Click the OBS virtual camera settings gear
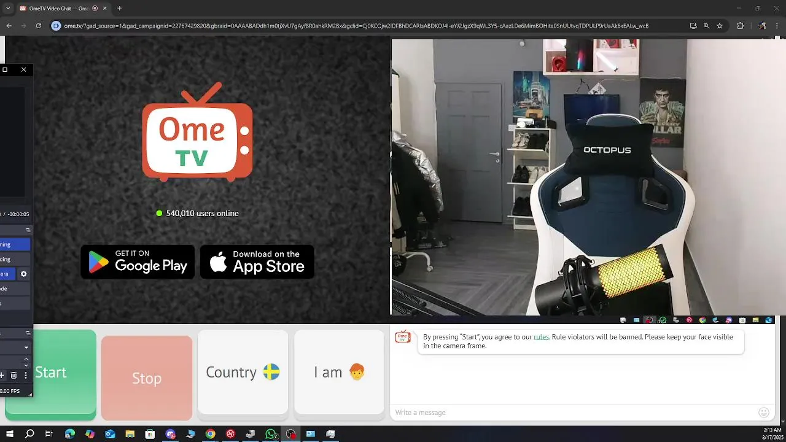The height and width of the screenshot is (442, 786). pyautogui.click(x=24, y=274)
